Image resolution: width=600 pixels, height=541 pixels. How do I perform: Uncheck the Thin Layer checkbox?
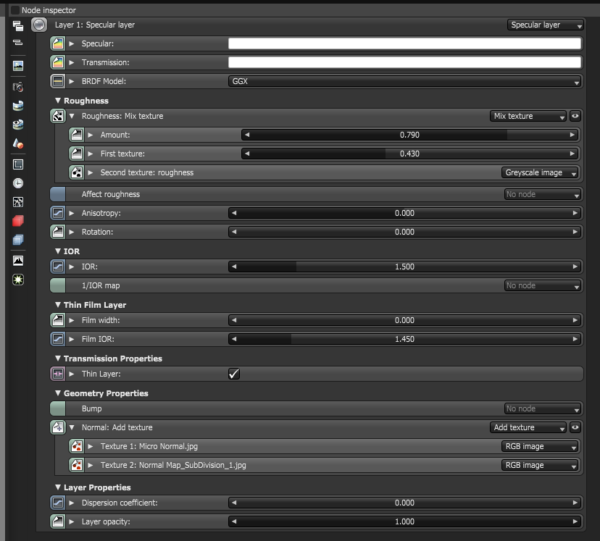point(234,374)
